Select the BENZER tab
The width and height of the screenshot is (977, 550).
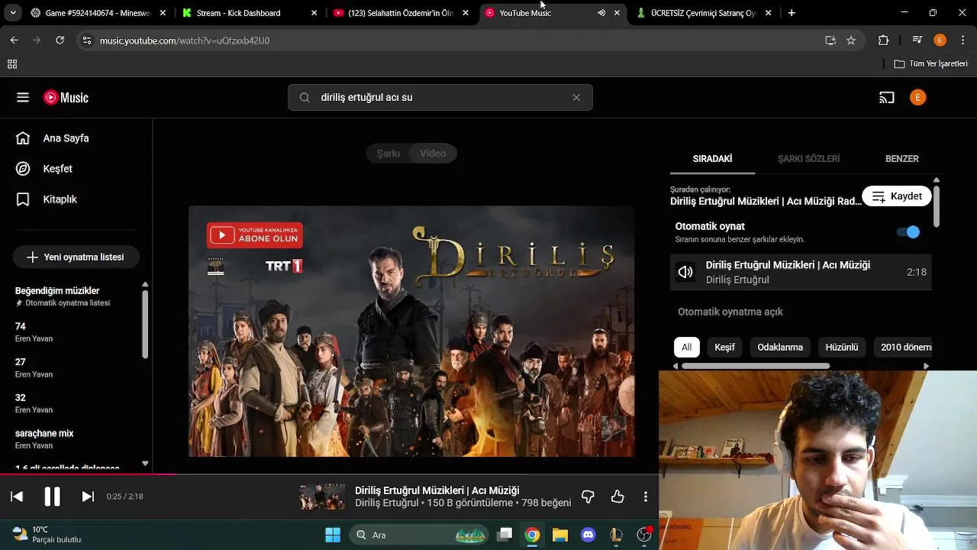point(901,159)
